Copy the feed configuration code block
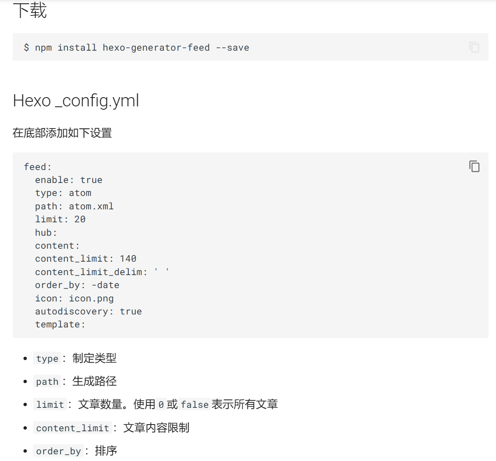The height and width of the screenshot is (461, 496). (474, 167)
